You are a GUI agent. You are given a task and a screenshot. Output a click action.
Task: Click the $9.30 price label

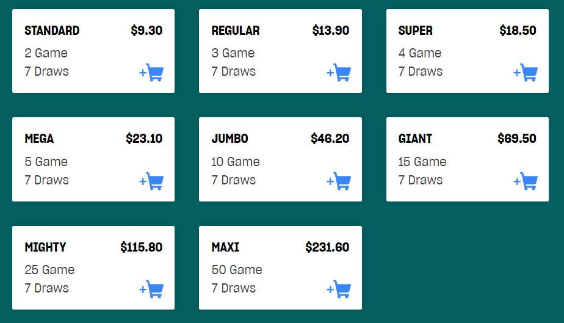pyautogui.click(x=146, y=31)
